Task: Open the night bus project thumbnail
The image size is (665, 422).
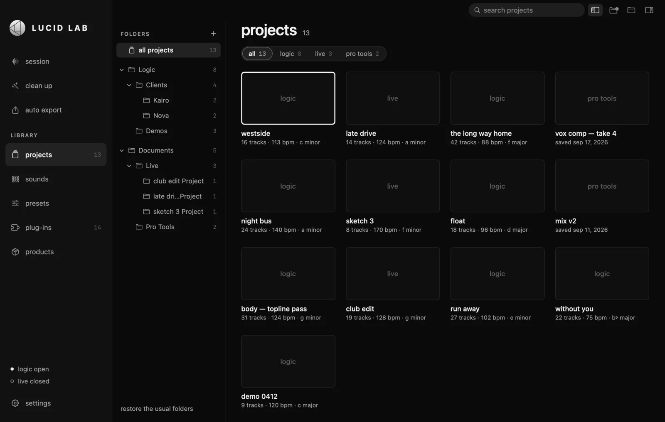Action: coord(288,186)
